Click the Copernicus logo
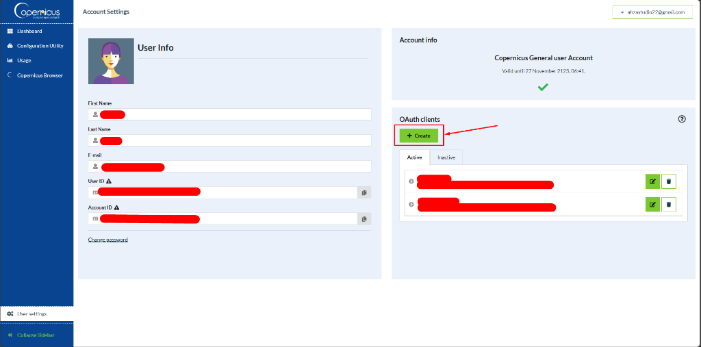This screenshot has height=347, width=701. (37, 12)
